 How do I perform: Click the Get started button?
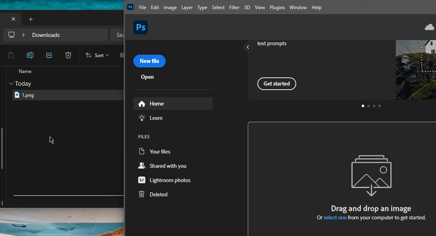pos(277,84)
